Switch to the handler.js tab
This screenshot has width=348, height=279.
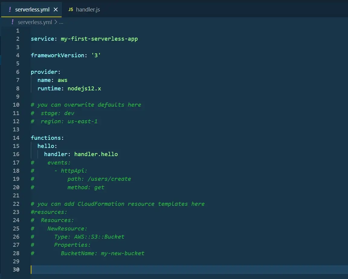[88, 10]
